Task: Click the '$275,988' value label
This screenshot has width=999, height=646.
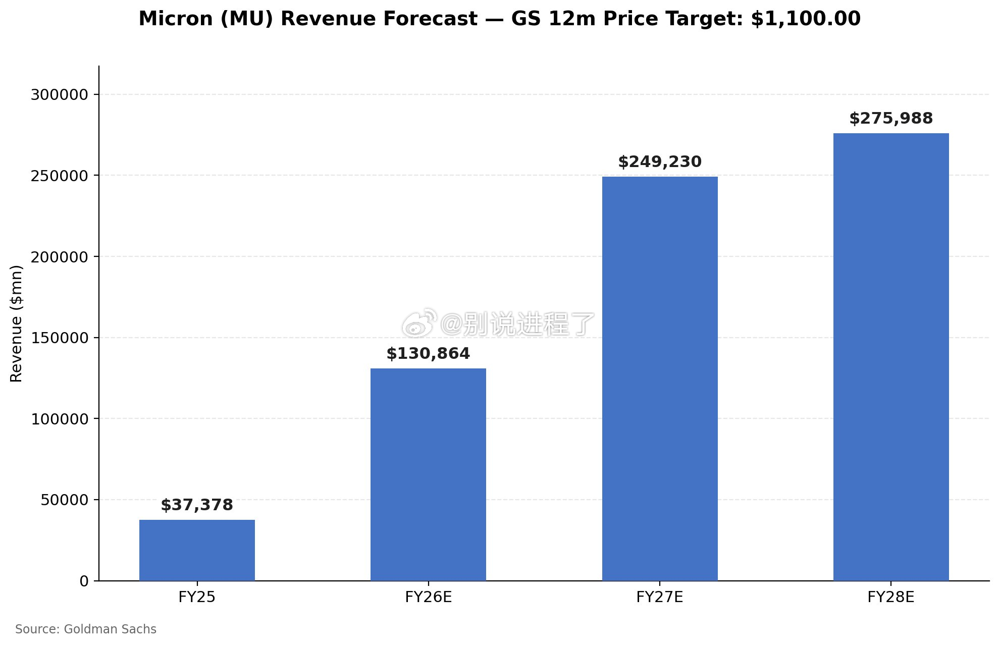Action: coord(891,119)
